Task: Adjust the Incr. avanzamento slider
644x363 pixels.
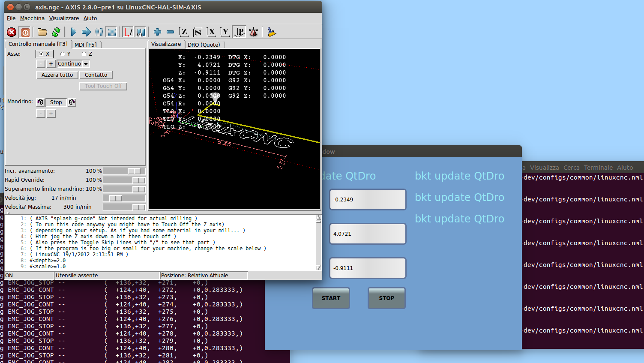Action: pyautogui.click(x=124, y=171)
